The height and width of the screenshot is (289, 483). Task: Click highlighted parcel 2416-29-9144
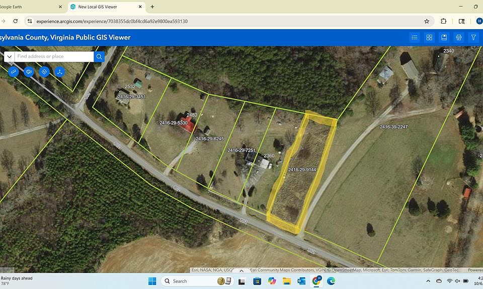coord(302,170)
